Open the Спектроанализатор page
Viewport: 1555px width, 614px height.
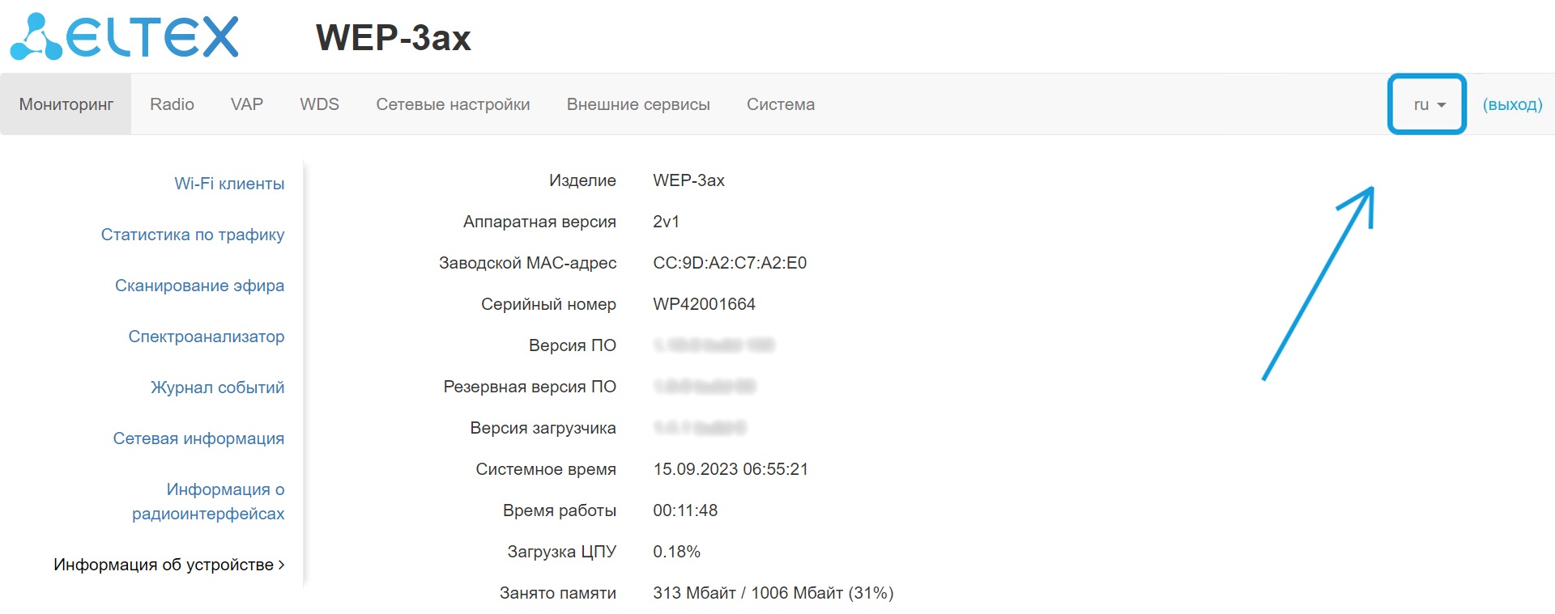pyautogui.click(x=206, y=337)
